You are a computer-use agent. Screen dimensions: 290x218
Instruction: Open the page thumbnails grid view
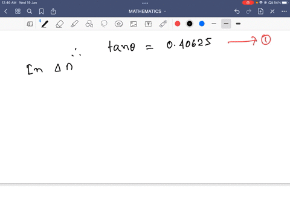[x=18, y=12]
